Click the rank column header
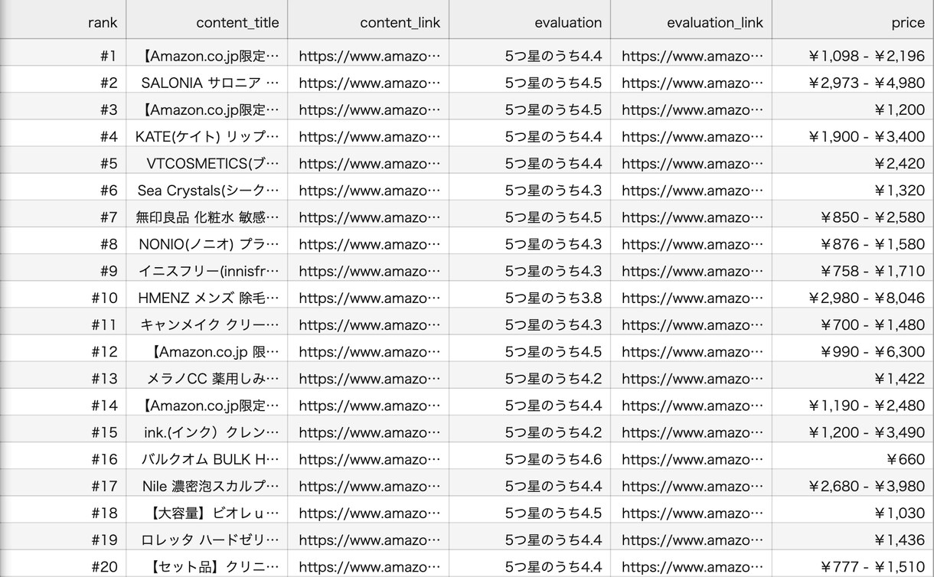The width and height of the screenshot is (934, 577). point(63,19)
